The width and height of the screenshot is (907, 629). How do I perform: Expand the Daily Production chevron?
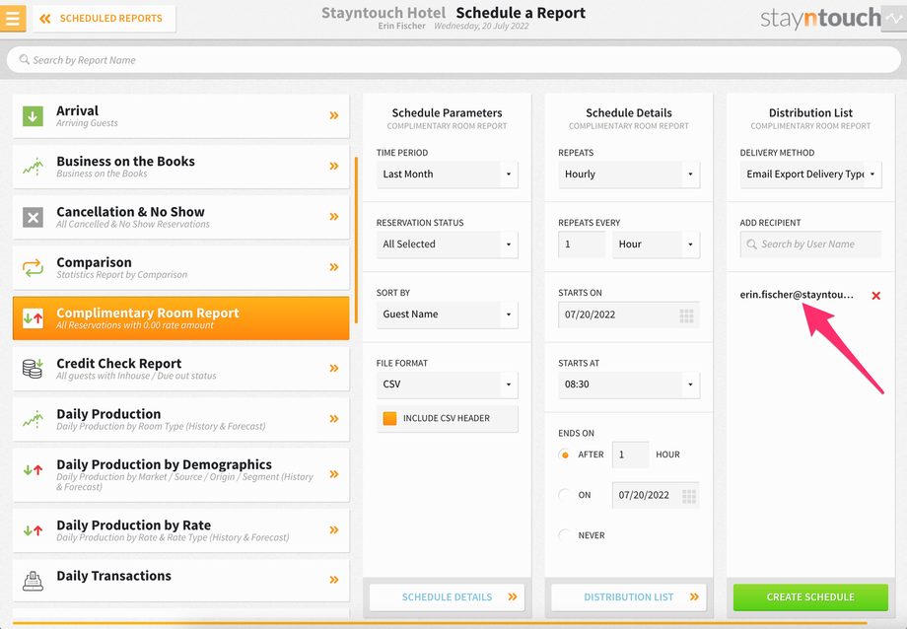(x=334, y=418)
